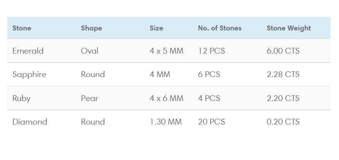
Task: Click the Shape column header
Action: [x=91, y=28]
